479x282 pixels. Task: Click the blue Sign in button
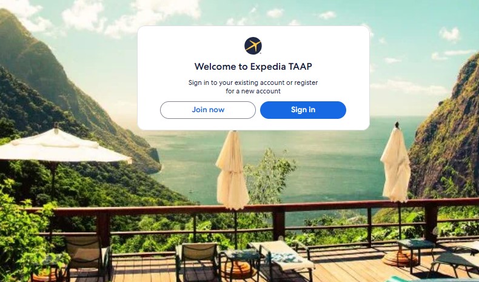[303, 110]
